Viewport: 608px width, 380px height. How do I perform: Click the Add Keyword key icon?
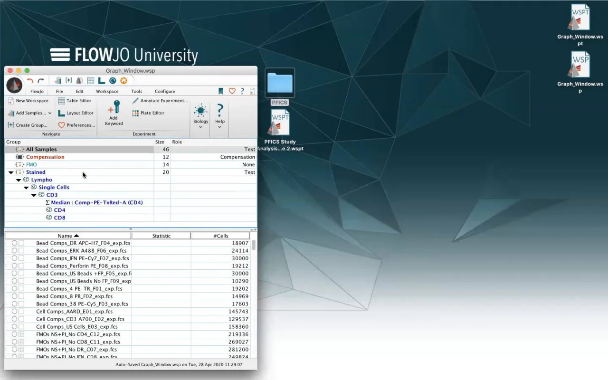(114, 107)
